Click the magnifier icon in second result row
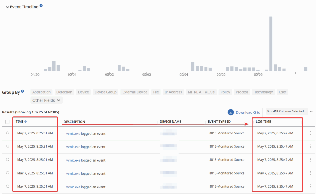Screen dimensions: 316x194 [x=8, y=146]
